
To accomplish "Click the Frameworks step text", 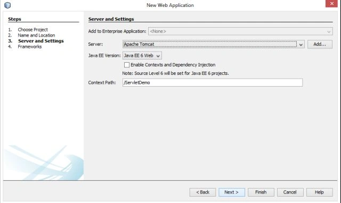I will click(x=30, y=47).
